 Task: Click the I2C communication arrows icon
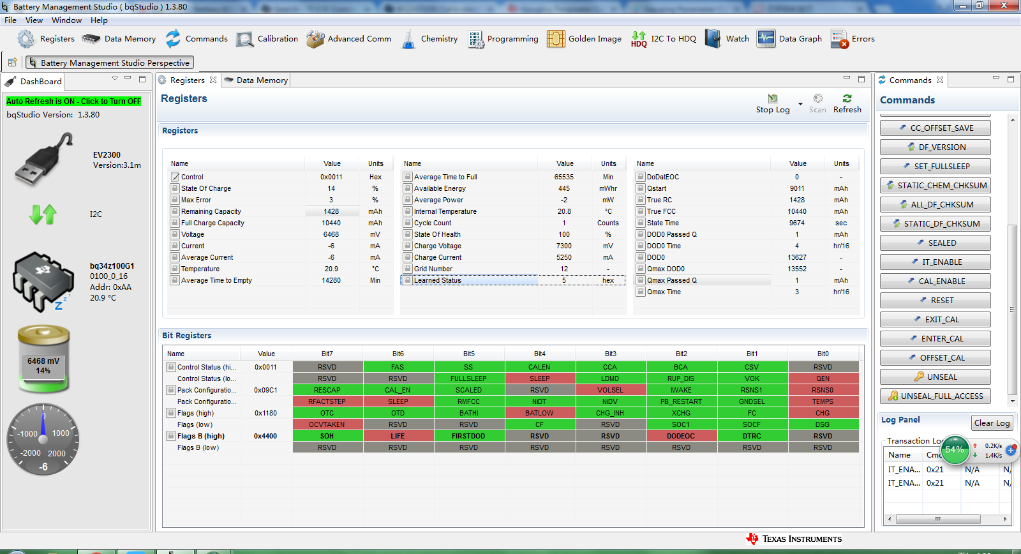(x=43, y=214)
